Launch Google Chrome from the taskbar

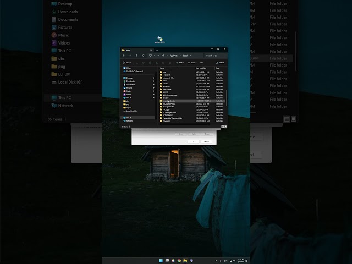tap(179, 261)
